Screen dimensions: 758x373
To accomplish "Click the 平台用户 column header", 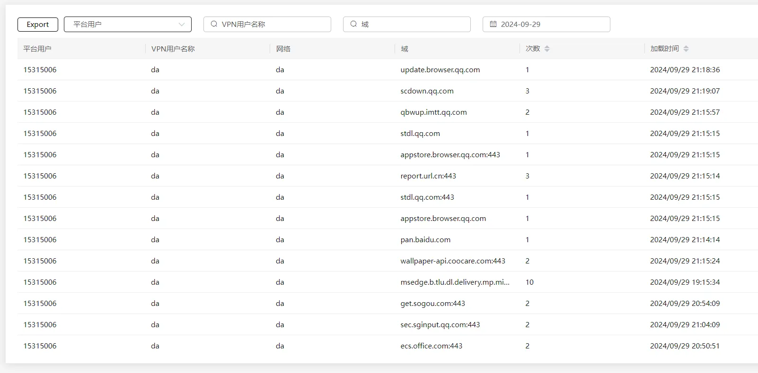I will coord(37,49).
